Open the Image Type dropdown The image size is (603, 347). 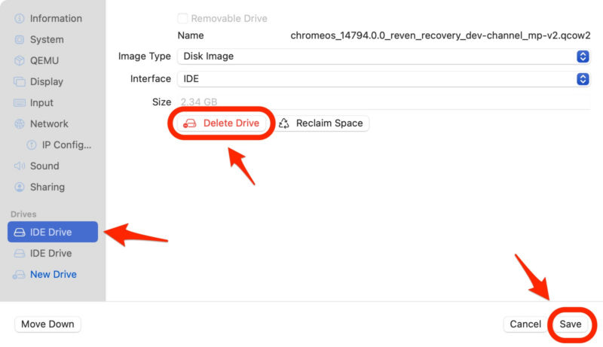[384, 56]
